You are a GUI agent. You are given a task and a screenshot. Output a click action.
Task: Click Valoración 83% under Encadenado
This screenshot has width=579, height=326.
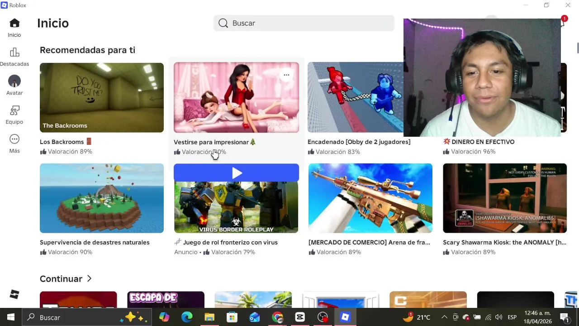point(334,152)
